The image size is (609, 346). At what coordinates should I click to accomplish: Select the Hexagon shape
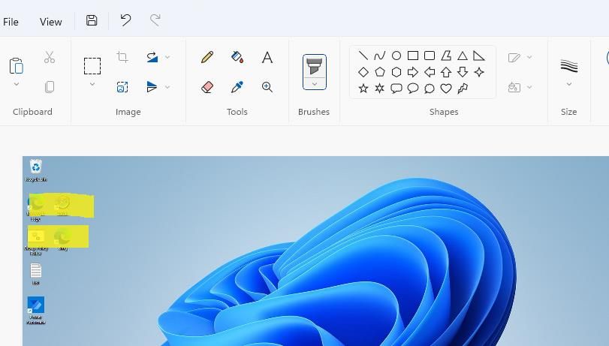tap(396, 72)
